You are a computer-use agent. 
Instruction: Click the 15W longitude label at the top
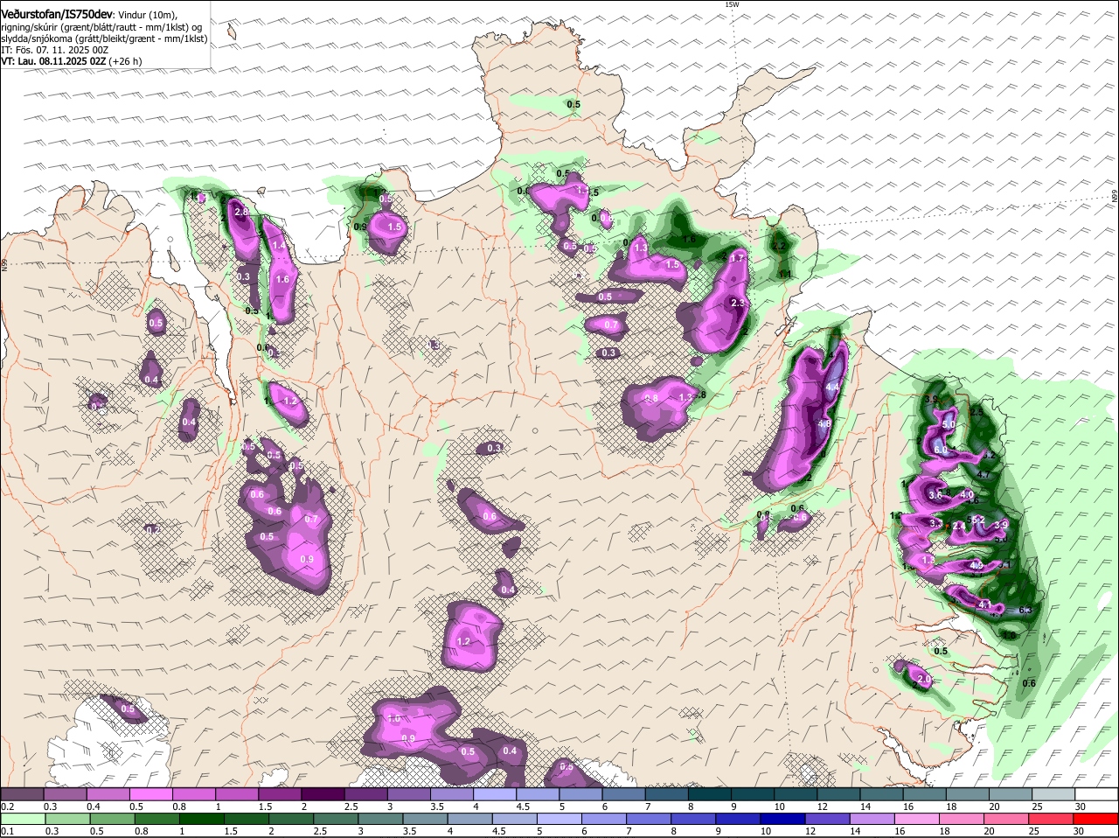pyautogui.click(x=732, y=4)
